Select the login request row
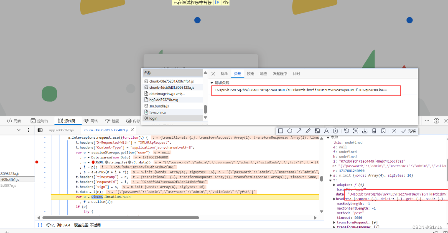 click(173, 118)
